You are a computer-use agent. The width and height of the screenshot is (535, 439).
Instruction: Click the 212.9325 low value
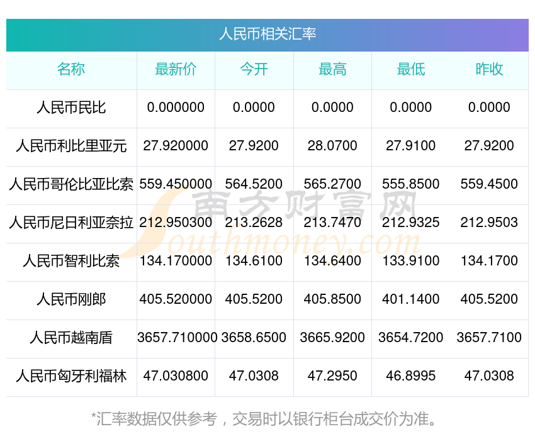coord(411,222)
